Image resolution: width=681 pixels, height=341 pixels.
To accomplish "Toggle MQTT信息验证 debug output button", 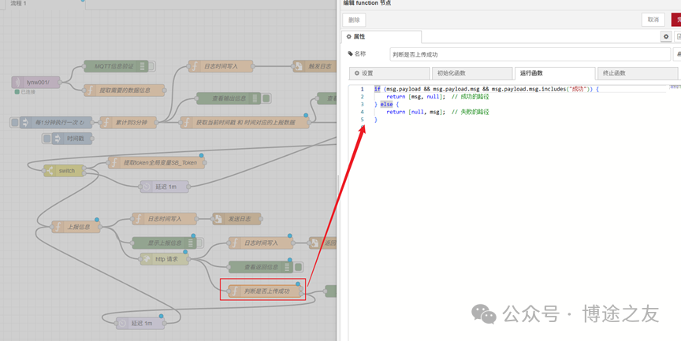I will pos(151,66).
